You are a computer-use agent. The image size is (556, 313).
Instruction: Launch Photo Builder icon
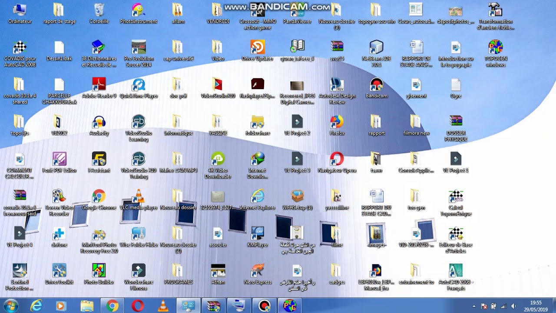click(99, 274)
